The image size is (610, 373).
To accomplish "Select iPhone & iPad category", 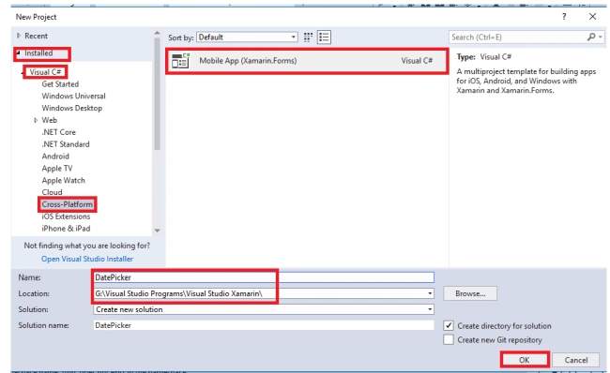I will [x=66, y=229].
